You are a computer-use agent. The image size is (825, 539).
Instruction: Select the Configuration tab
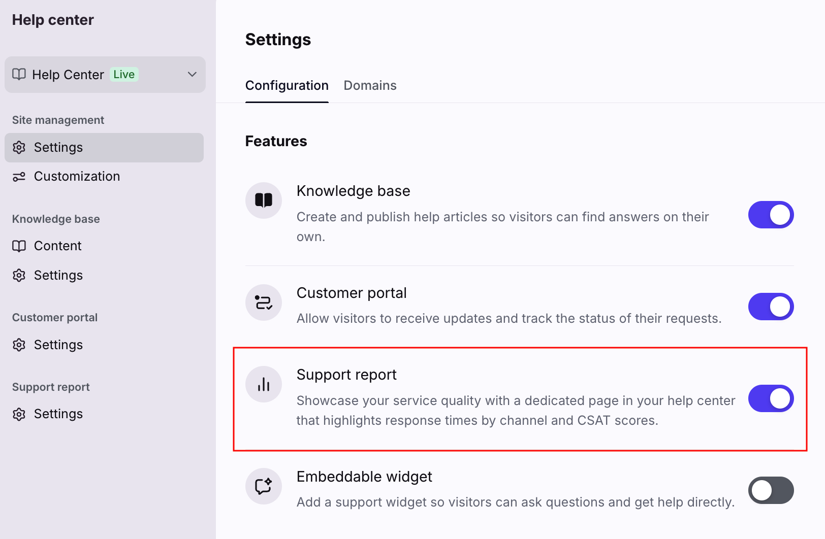pos(287,86)
